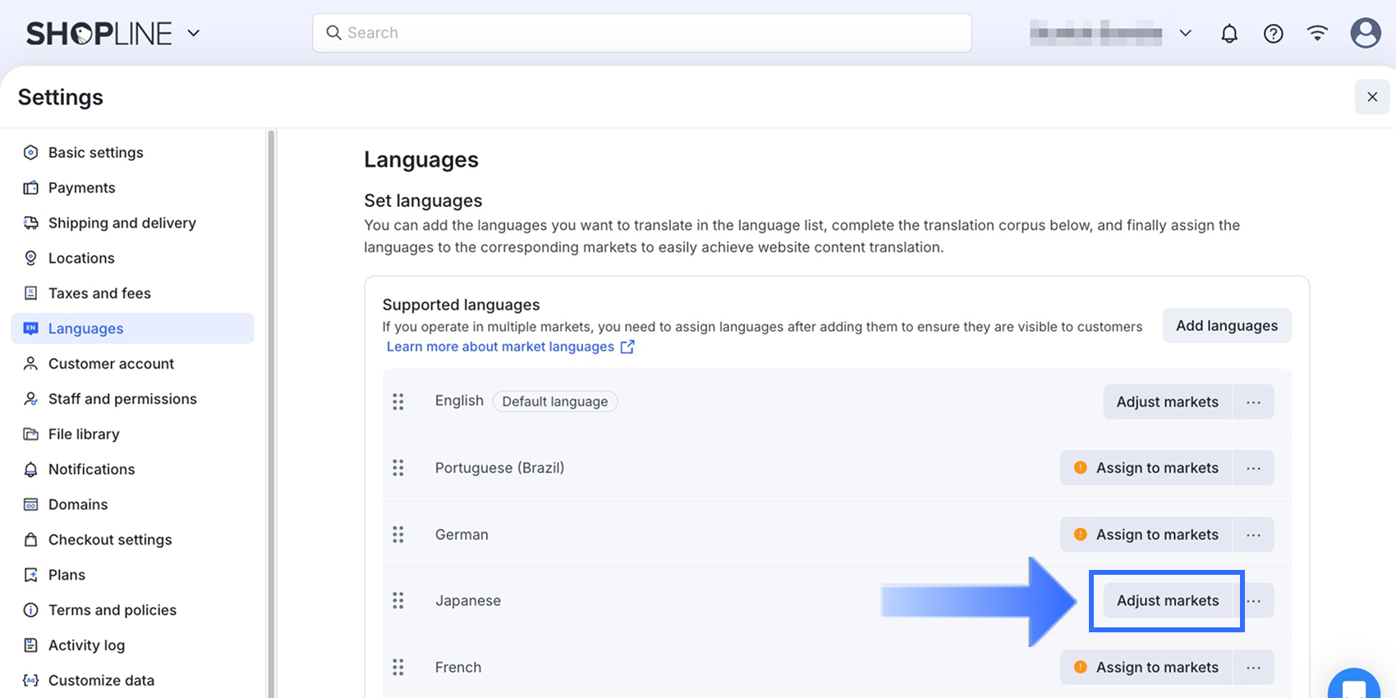Screen dimensions: 1396x698
Task: Open the user profile avatar icon
Action: coord(1365,34)
